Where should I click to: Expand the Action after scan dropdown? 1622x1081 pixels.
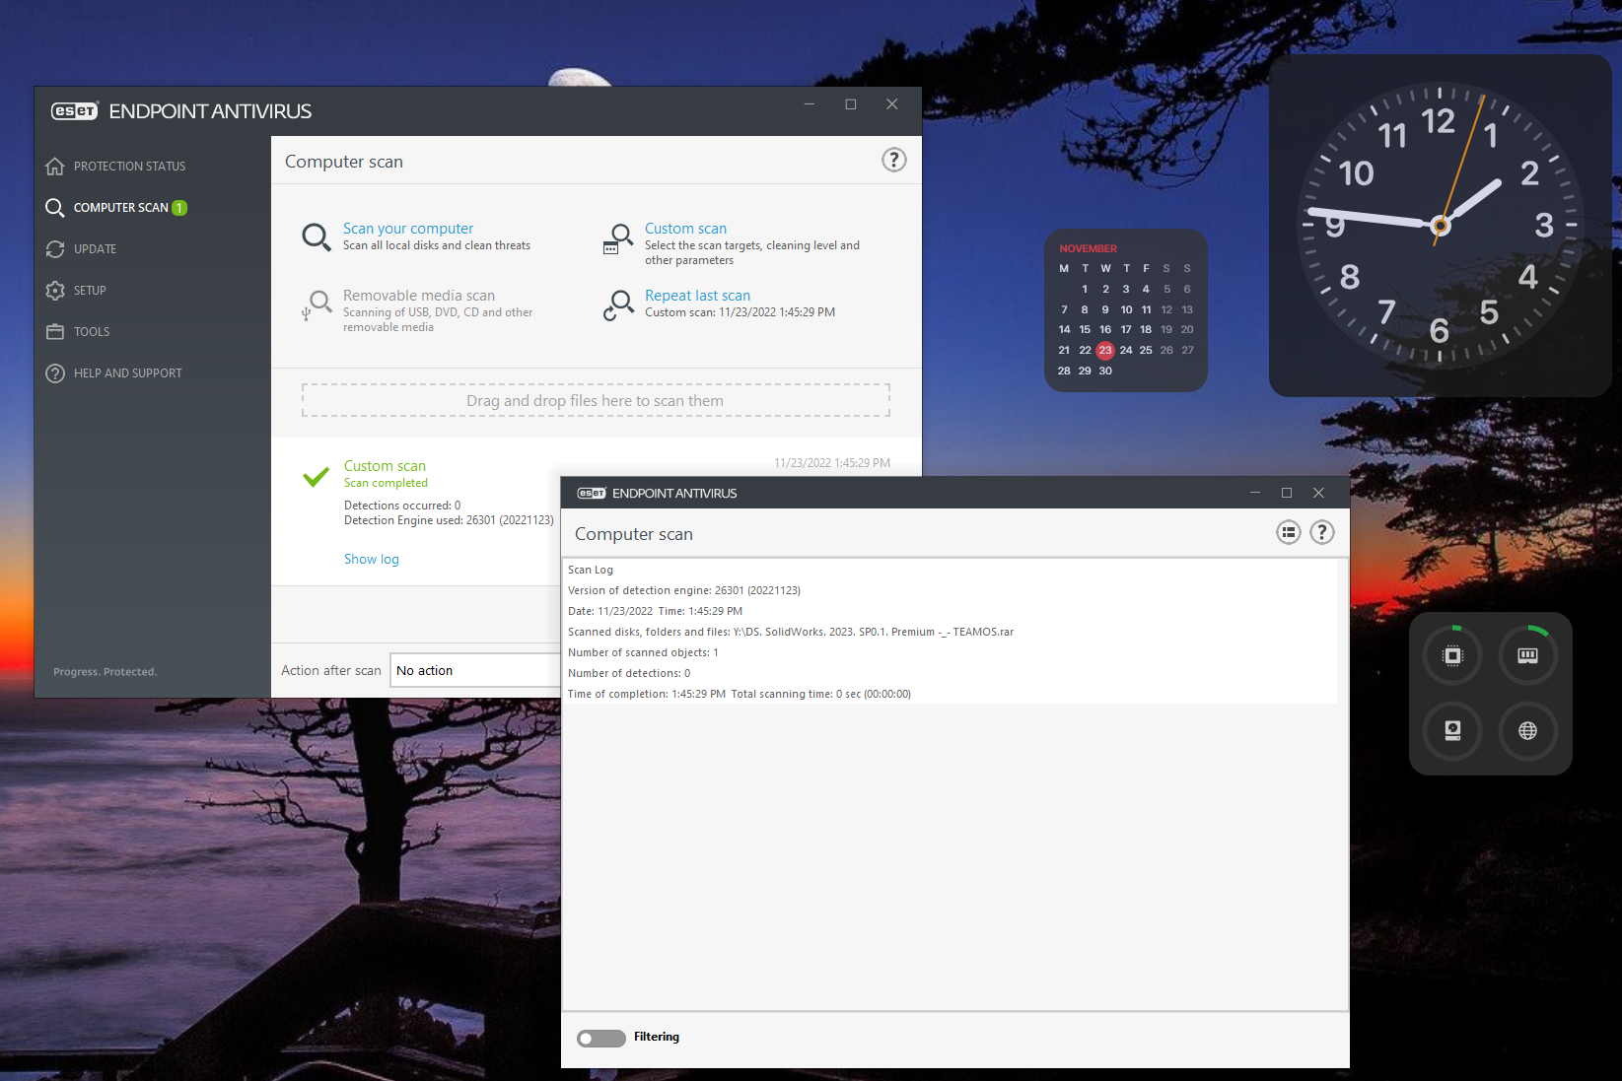(x=475, y=671)
